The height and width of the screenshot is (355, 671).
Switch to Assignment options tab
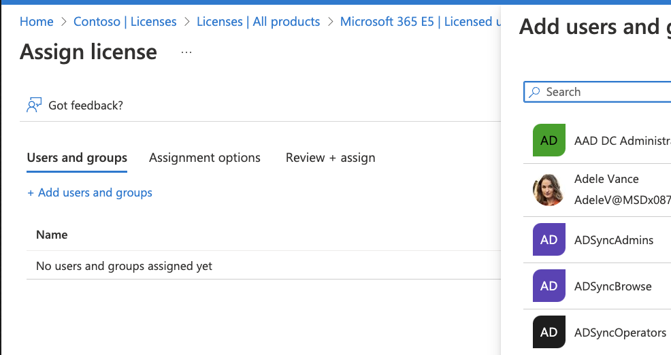pyautogui.click(x=205, y=158)
